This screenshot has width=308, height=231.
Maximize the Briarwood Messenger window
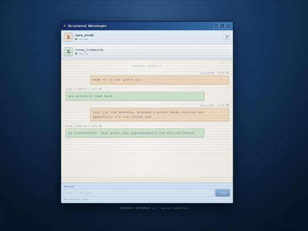click(222, 26)
